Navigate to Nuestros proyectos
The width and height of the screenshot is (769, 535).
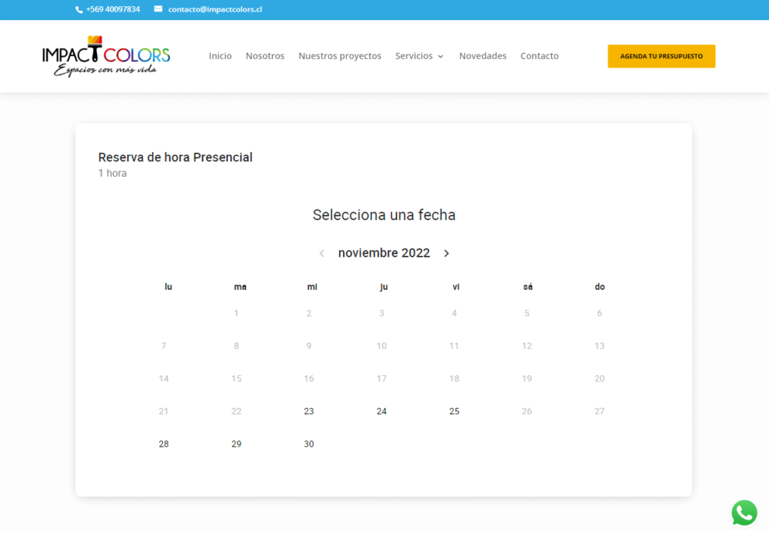(340, 56)
